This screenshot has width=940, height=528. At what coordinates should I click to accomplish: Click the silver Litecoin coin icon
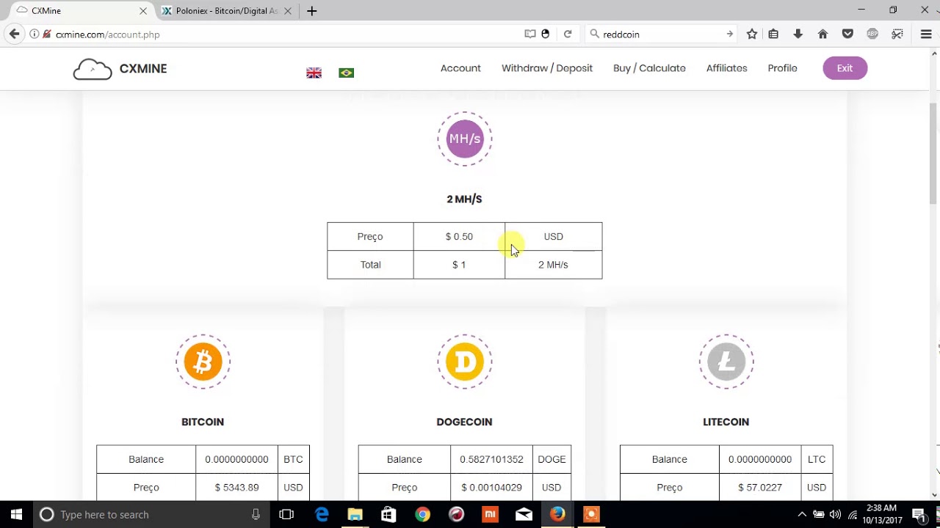click(726, 362)
